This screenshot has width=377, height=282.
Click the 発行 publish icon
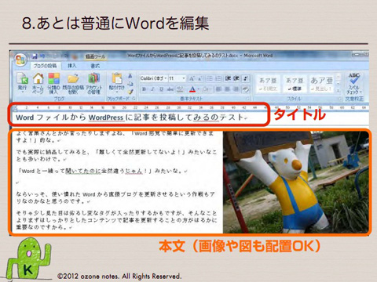[22, 78]
